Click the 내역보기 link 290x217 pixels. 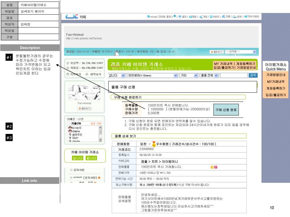pyautogui.click(x=93, y=74)
